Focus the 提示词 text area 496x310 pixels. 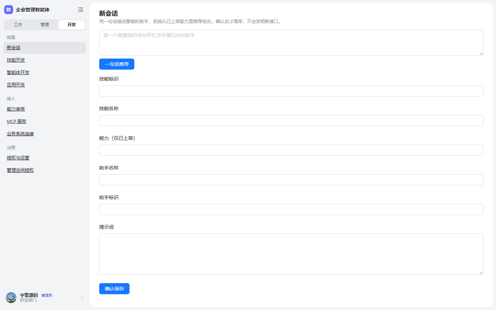coord(291,254)
